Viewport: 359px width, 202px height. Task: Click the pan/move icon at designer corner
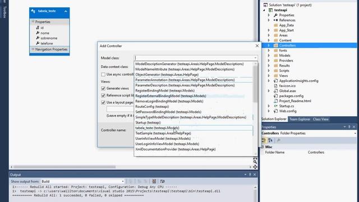(255, 167)
